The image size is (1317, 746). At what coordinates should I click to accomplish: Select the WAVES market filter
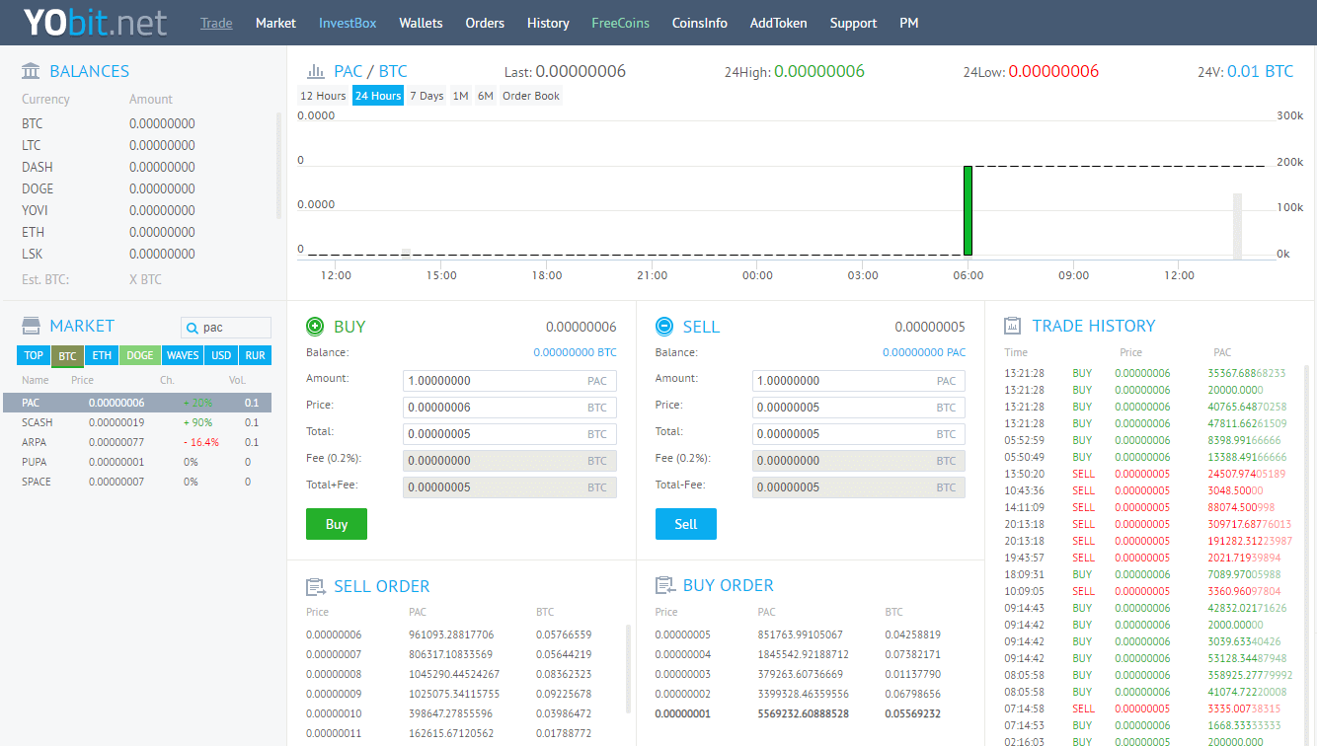(x=183, y=355)
